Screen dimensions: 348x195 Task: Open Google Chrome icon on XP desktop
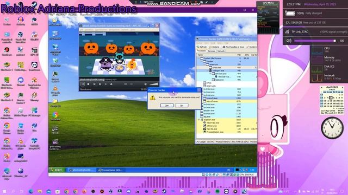coord(55,116)
